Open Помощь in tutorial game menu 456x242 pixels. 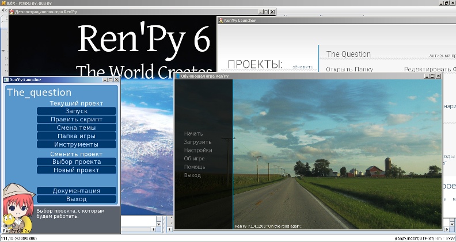click(x=195, y=167)
